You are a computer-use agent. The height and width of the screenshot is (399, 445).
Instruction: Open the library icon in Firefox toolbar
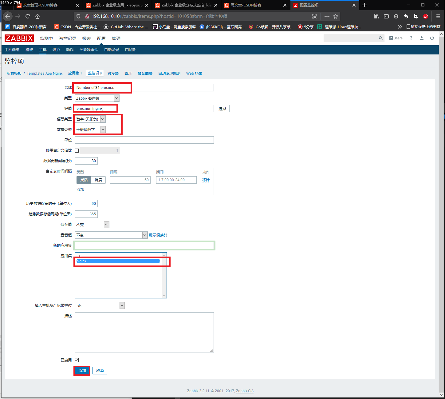click(x=376, y=16)
